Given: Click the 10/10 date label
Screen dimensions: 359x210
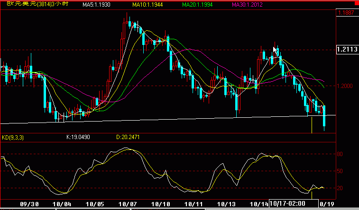Looking at the screenshot, I should pyautogui.click(x=160, y=204).
